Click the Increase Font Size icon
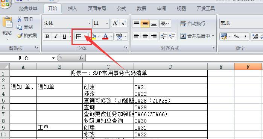The height and width of the screenshot is (139, 263). point(116,23)
